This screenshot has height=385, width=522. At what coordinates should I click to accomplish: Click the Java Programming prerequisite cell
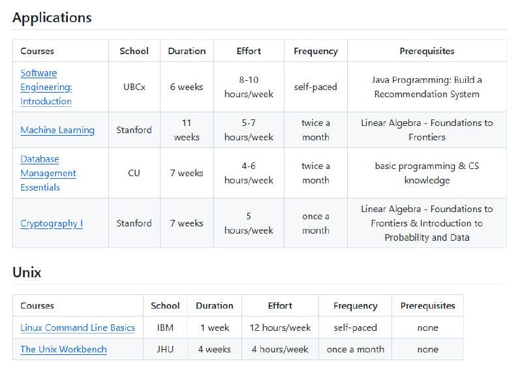(427, 87)
